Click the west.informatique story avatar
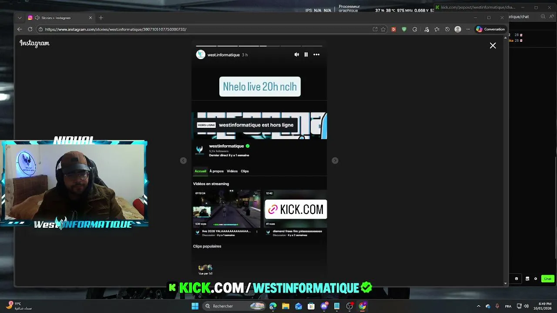The width and height of the screenshot is (557, 313). point(201,54)
